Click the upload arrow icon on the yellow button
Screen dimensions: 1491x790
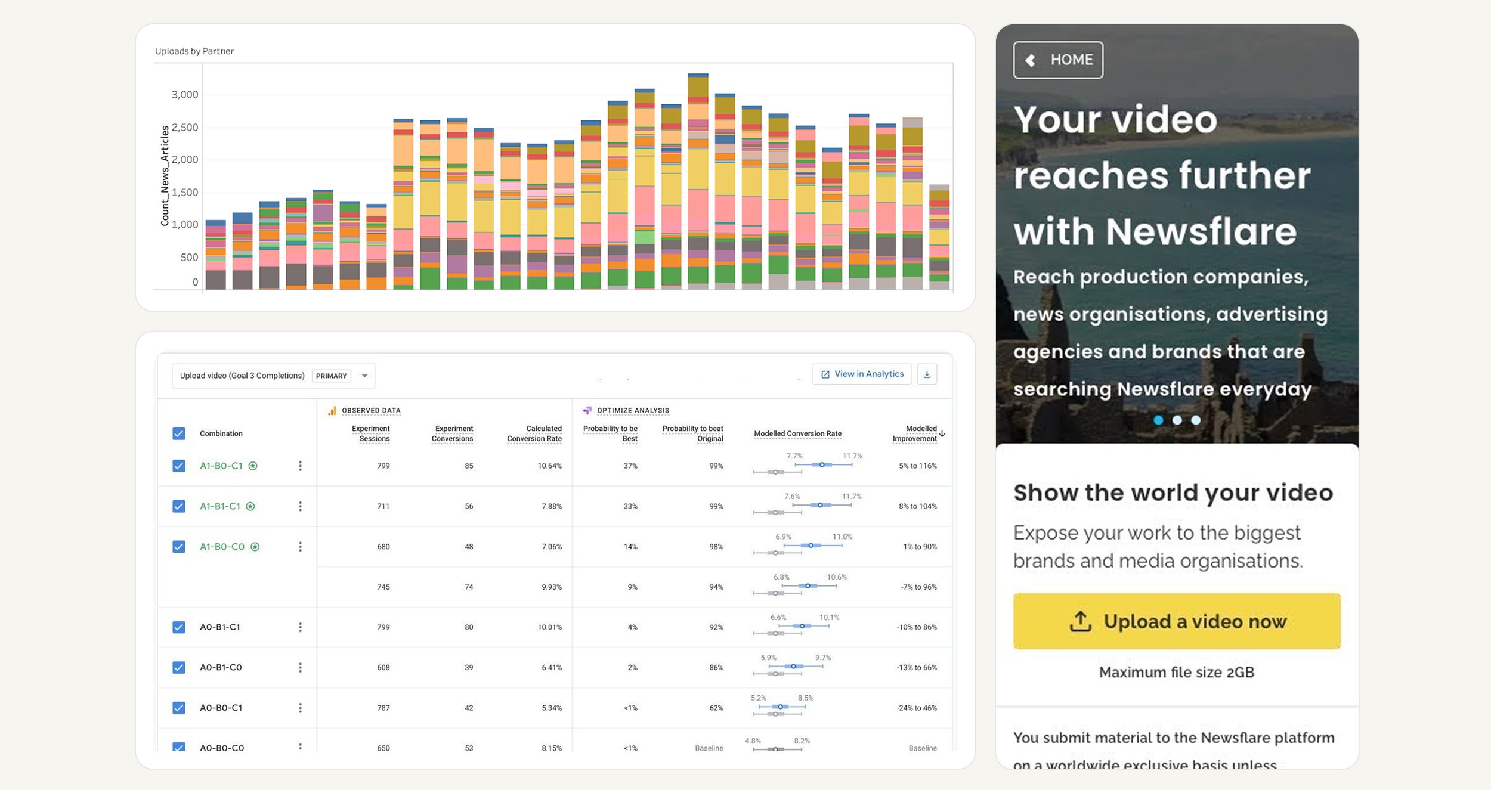pyautogui.click(x=1081, y=621)
